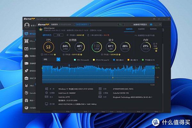Click the 切换至性能报告2.0 button

[x=83, y=25]
